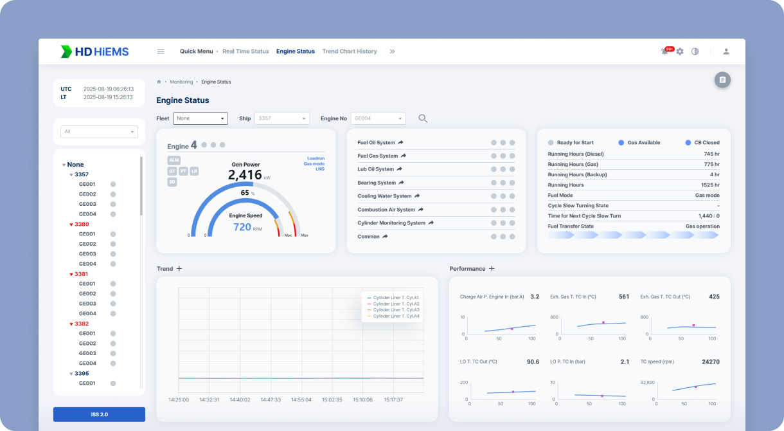Switch to Real Time Status tab
Image resolution: width=784 pixels, height=431 pixels.
245,51
